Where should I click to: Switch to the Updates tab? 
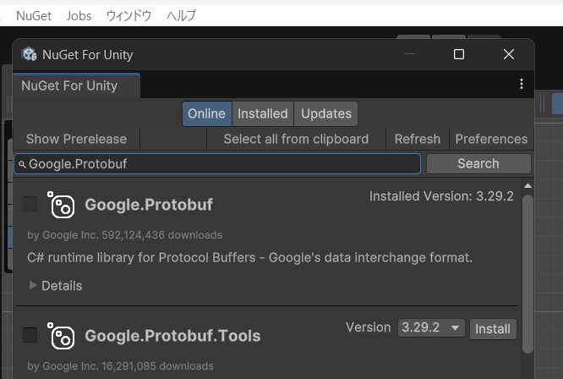pos(326,114)
